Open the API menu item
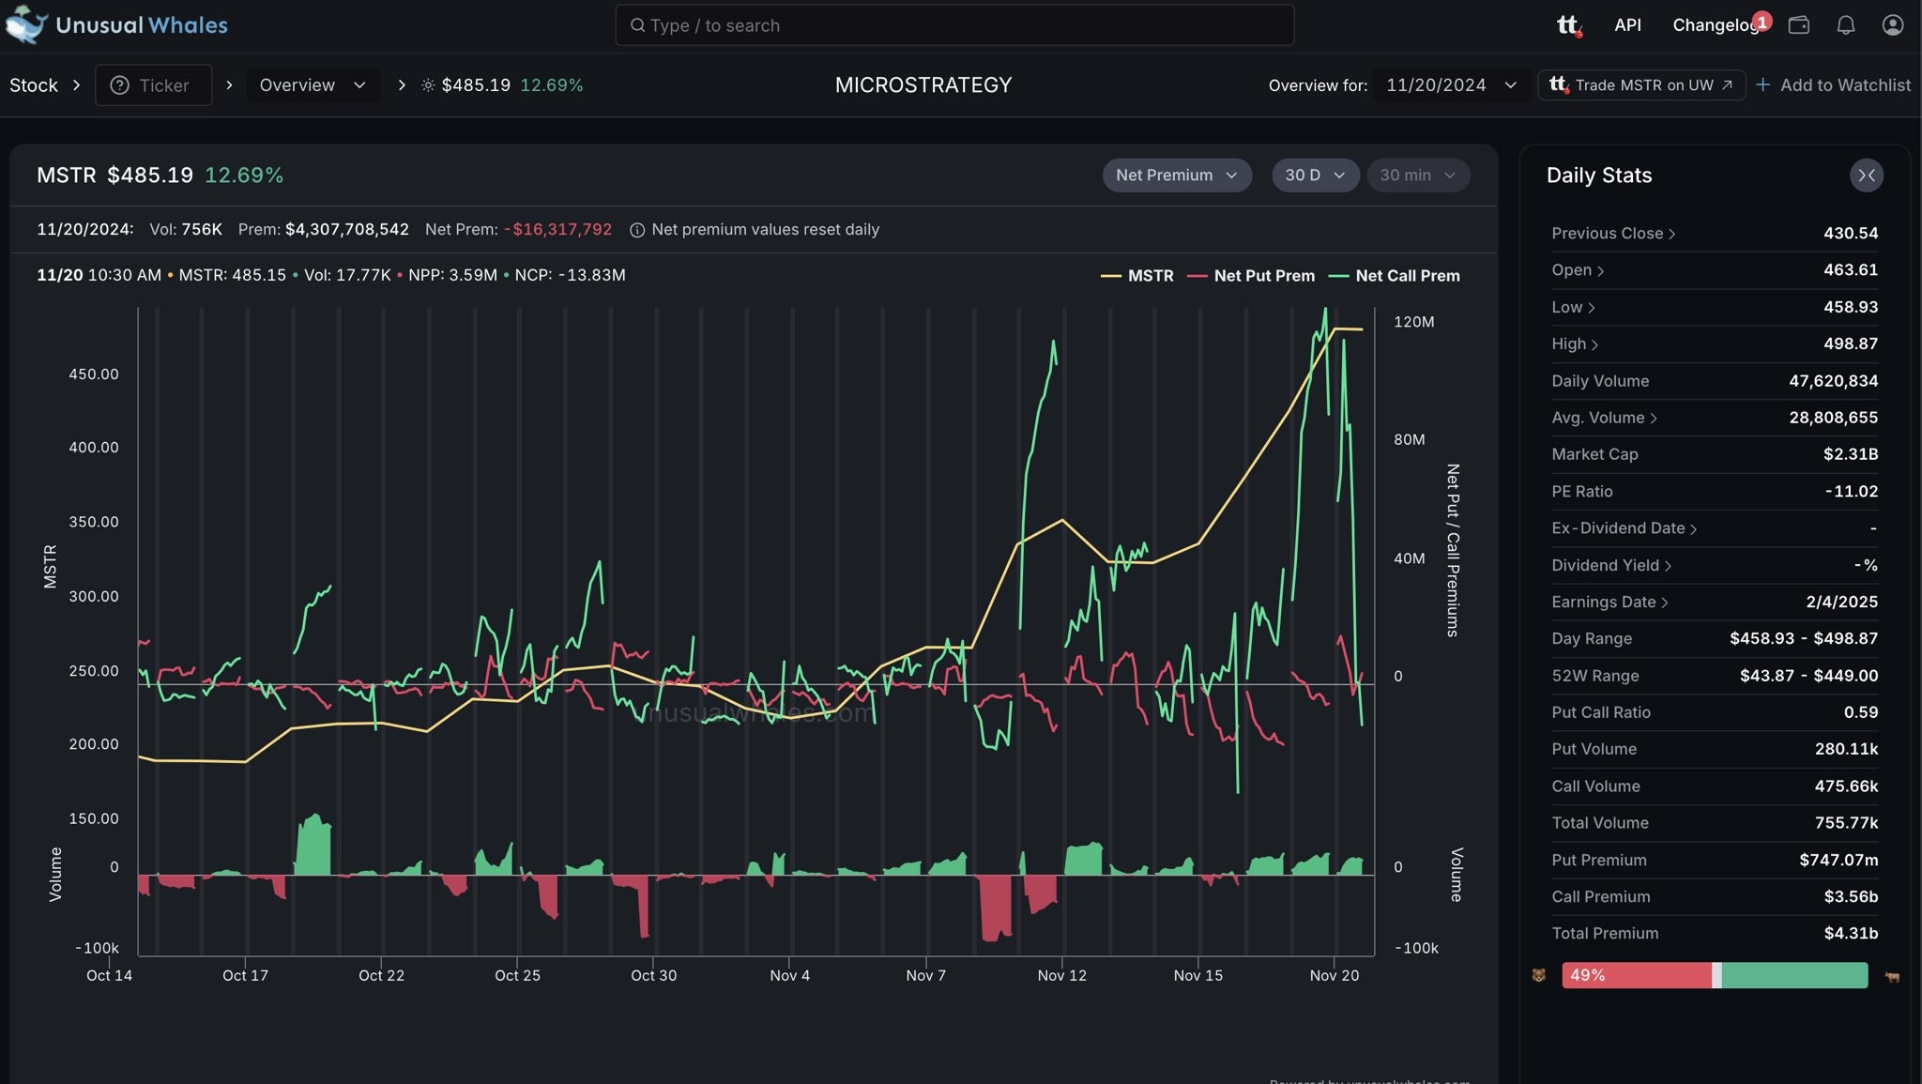This screenshot has height=1084, width=1922. (1627, 25)
